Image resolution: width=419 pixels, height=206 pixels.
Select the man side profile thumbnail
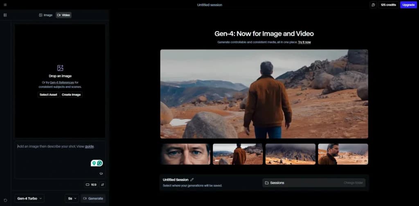click(343, 154)
